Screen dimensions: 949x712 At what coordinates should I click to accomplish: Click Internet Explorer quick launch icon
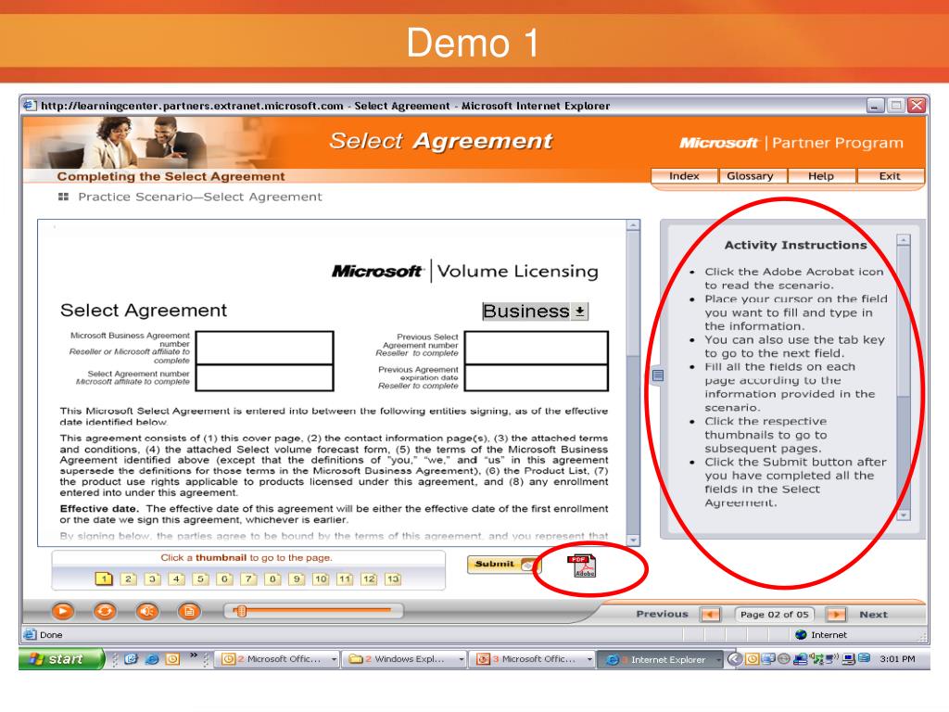coord(152,659)
